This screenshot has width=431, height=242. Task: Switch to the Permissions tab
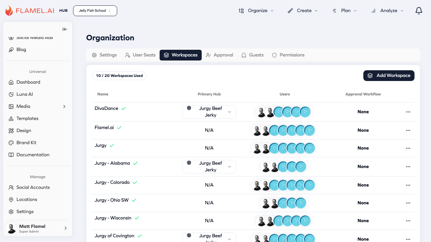[x=288, y=55]
